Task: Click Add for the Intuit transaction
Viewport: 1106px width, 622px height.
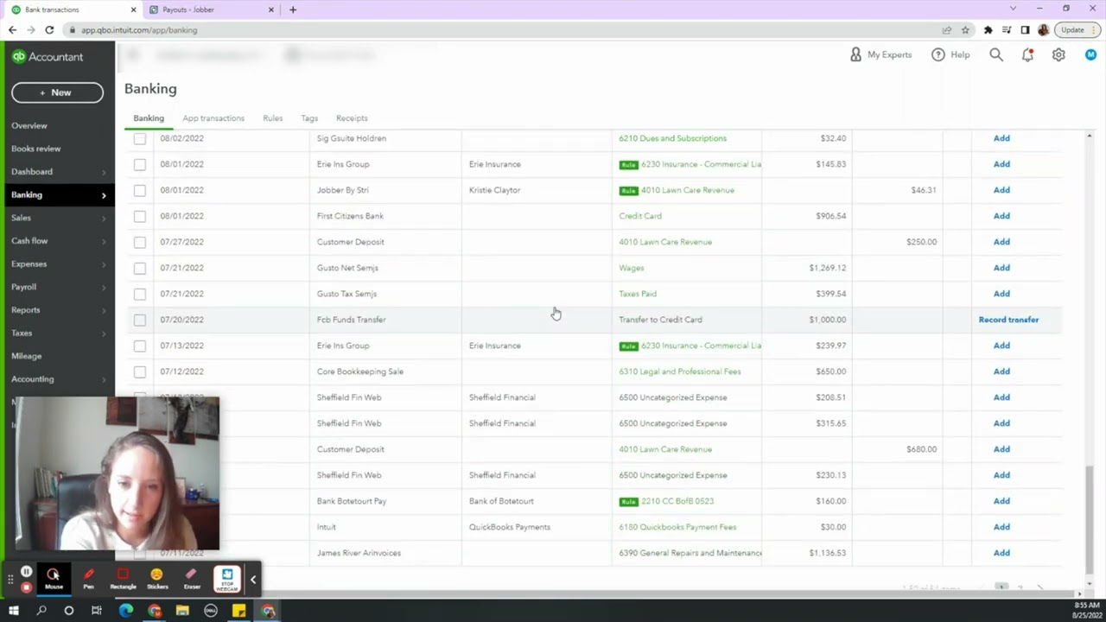Action: [1001, 527]
